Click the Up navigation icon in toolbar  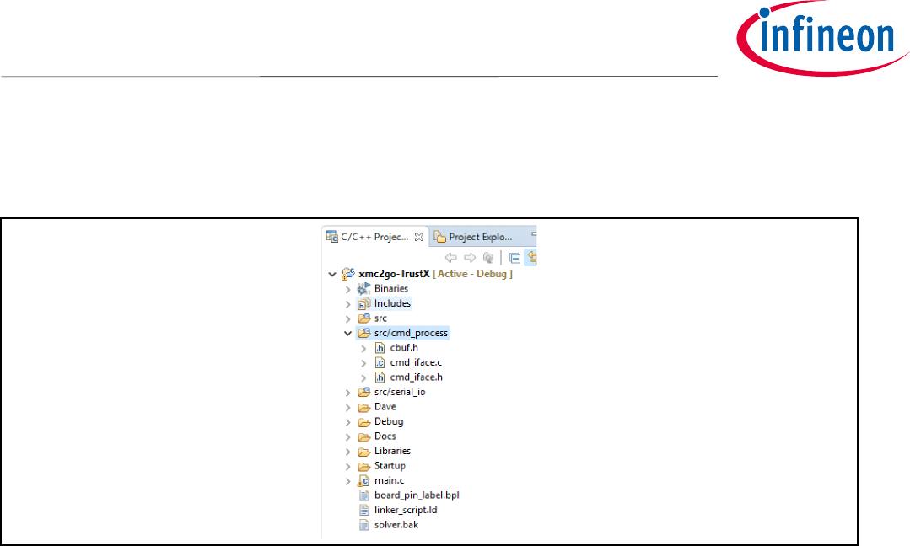point(488,257)
